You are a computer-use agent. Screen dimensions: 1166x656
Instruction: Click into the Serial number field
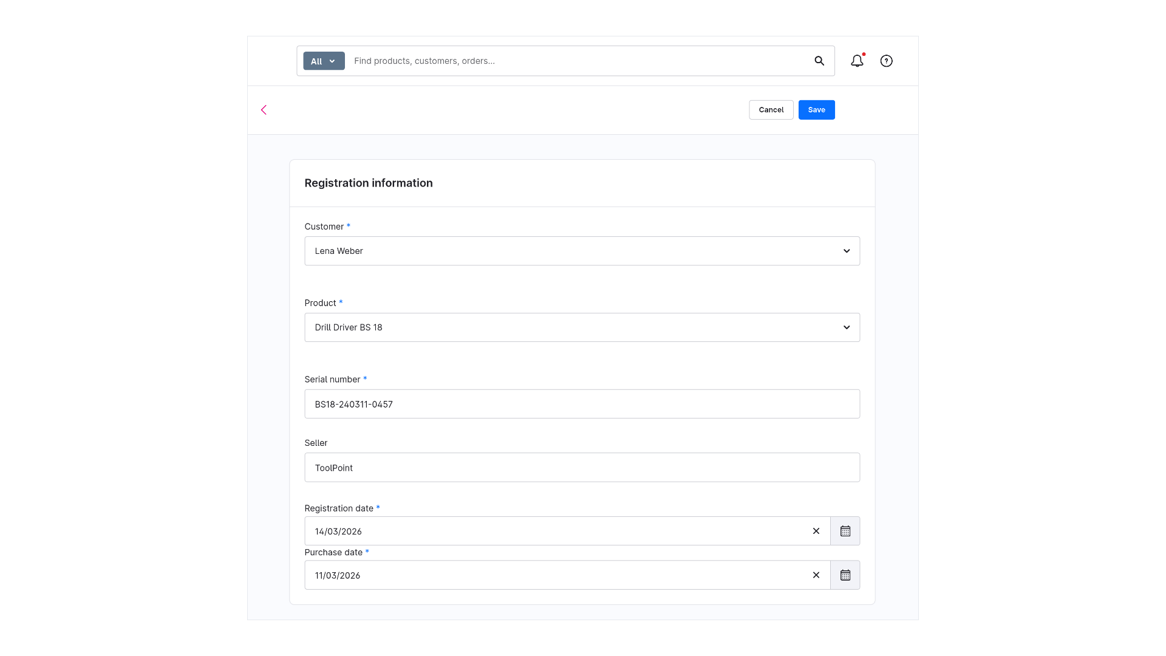point(582,404)
